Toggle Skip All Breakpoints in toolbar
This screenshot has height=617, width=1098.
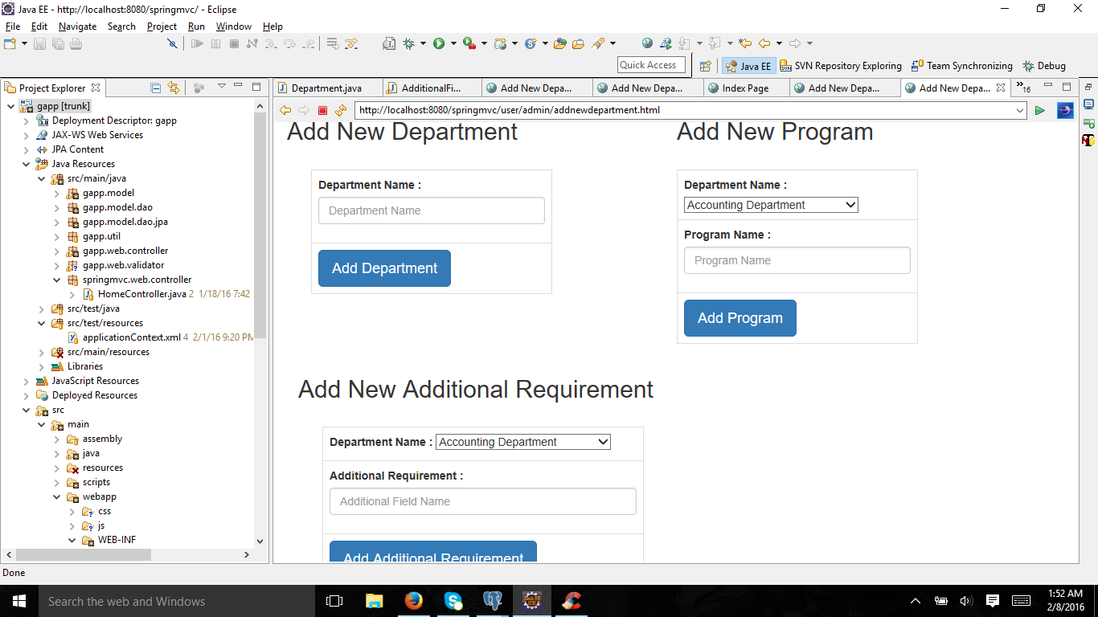pyautogui.click(x=172, y=43)
